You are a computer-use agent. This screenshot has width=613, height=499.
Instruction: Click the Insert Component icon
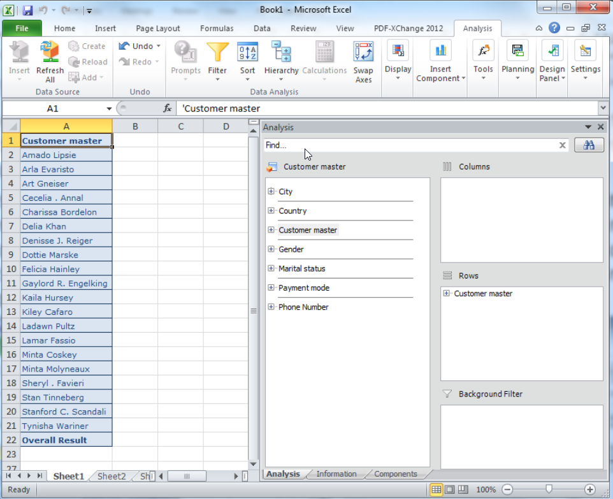click(440, 50)
